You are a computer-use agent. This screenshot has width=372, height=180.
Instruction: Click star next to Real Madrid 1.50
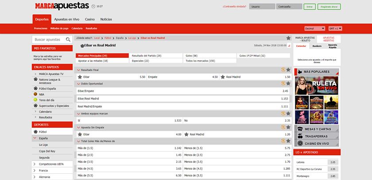coord(222,77)
